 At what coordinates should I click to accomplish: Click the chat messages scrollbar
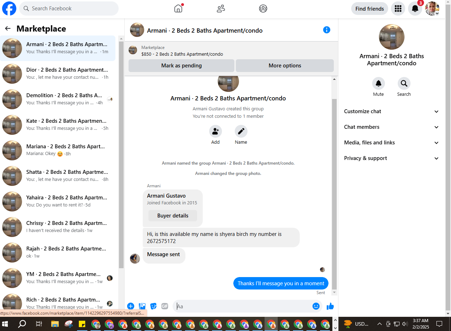pos(334,193)
